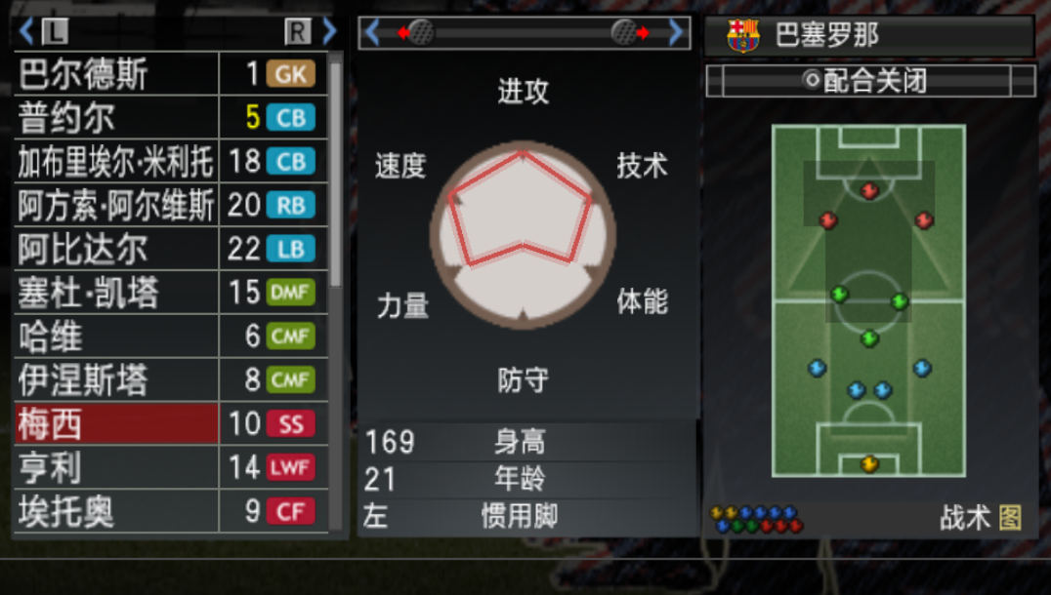Open the yellow tactics map icon
This screenshot has width=1051, height=595.
pos(1010,517)
